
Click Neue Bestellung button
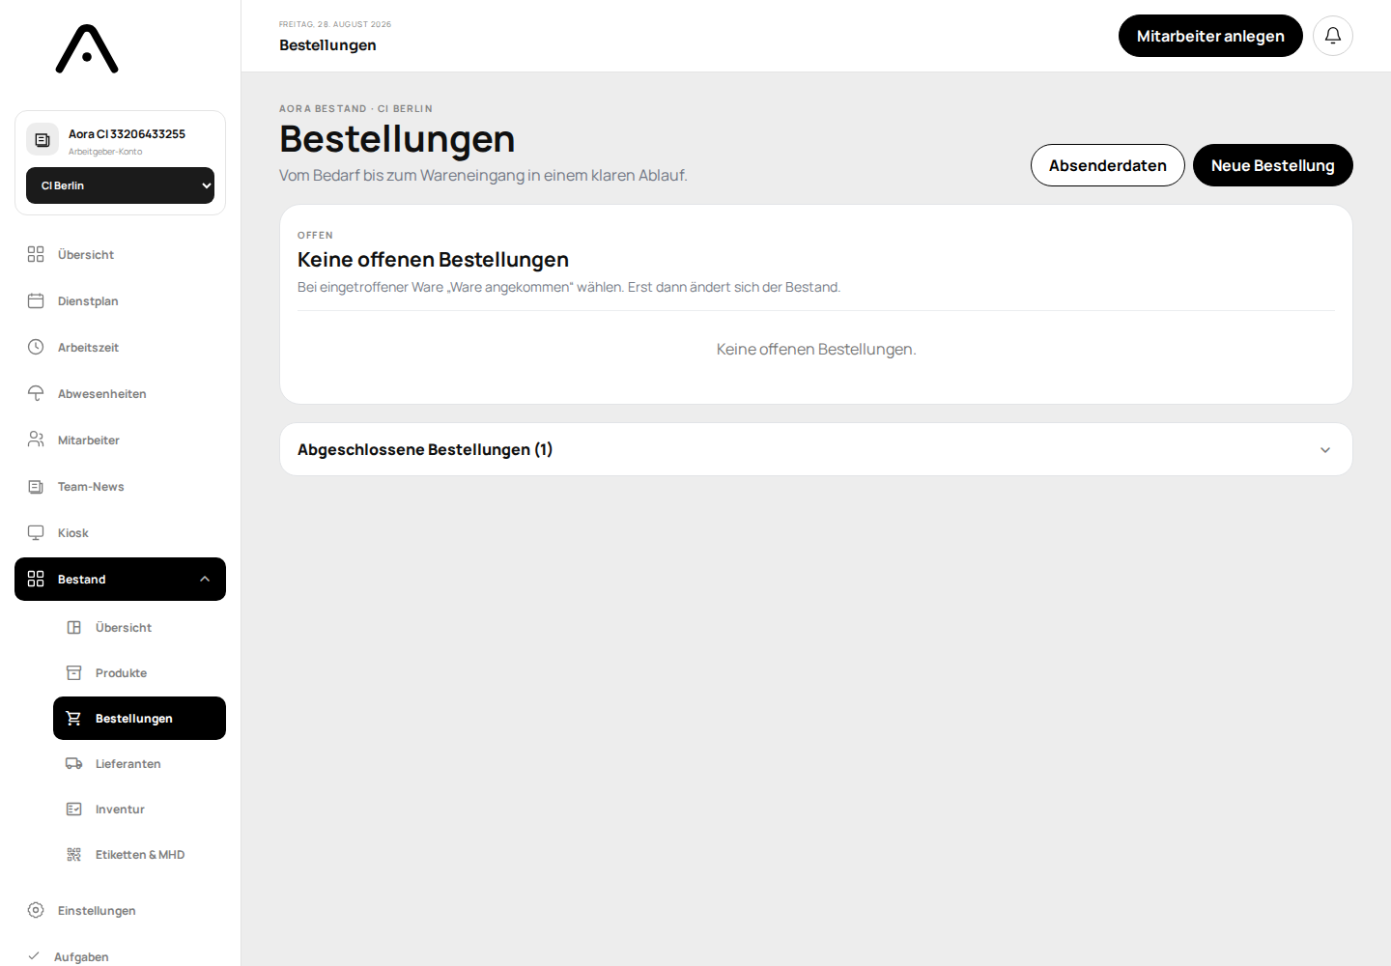[x=1272, y=165]
